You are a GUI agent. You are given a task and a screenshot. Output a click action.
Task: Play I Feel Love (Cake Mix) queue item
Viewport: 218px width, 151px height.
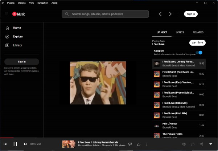(x=179, y=105)
